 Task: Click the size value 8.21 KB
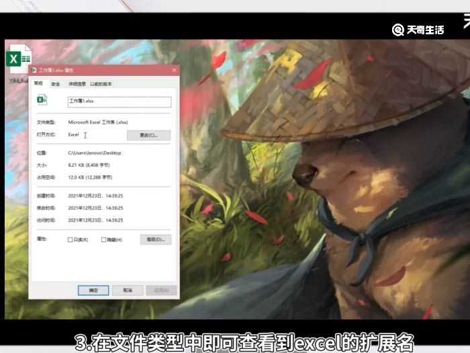[x=89, y=165]
